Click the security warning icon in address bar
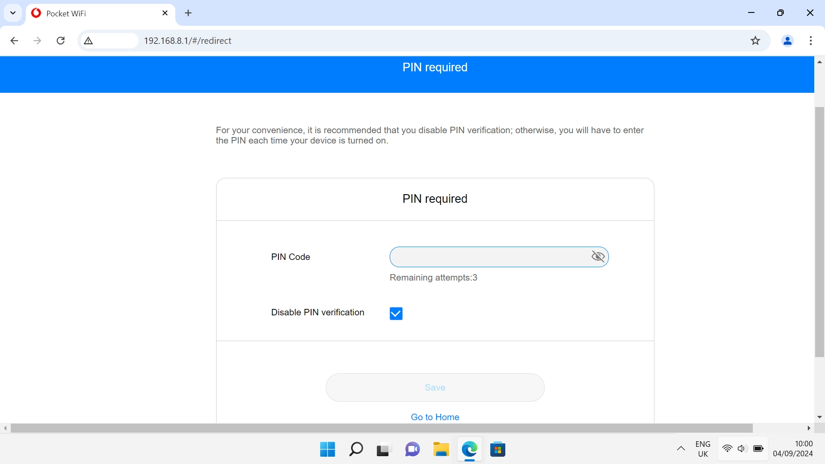 click(88, 40)
